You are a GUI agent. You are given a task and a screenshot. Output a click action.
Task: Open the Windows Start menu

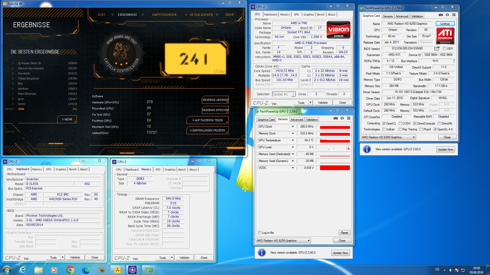coord(7,270)
